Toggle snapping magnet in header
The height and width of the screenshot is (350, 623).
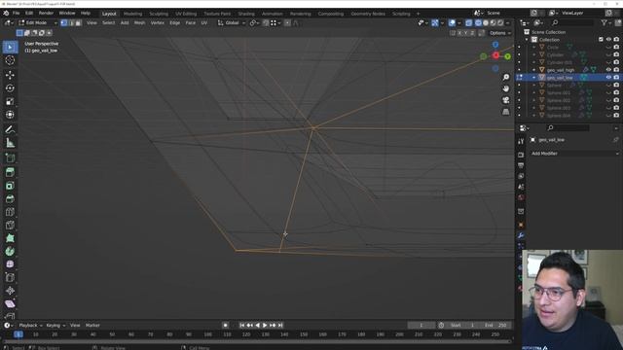pos(266,23)
